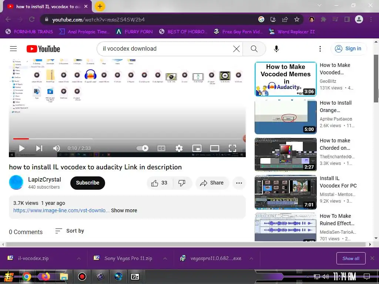Open BEST OF HORRO bookmark
379x284 pixels.
click(184, 32)
